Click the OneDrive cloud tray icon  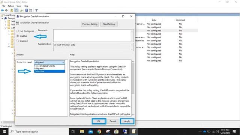[204, 132]
